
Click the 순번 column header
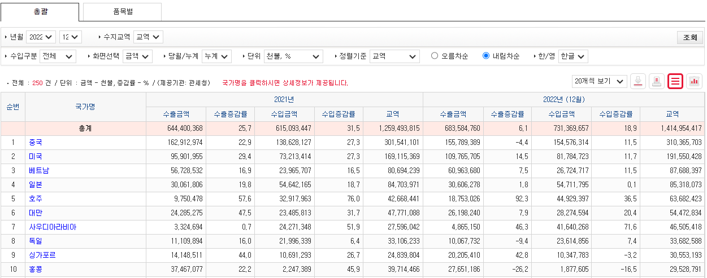click(12, 107)
